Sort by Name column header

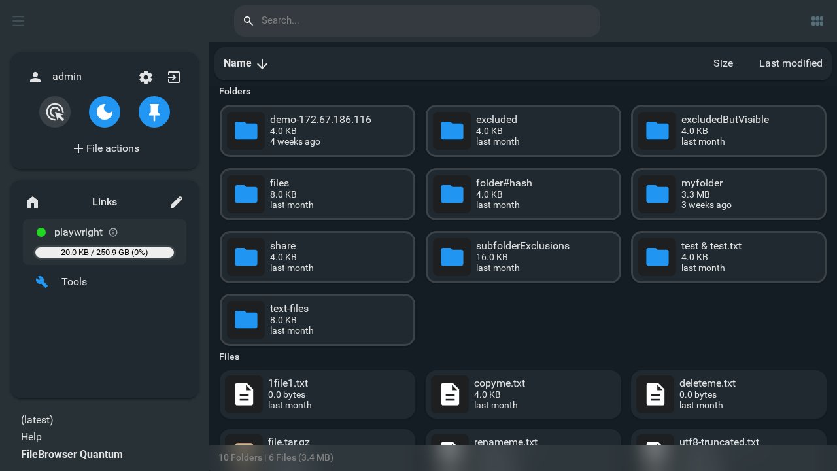coord(237,63)
